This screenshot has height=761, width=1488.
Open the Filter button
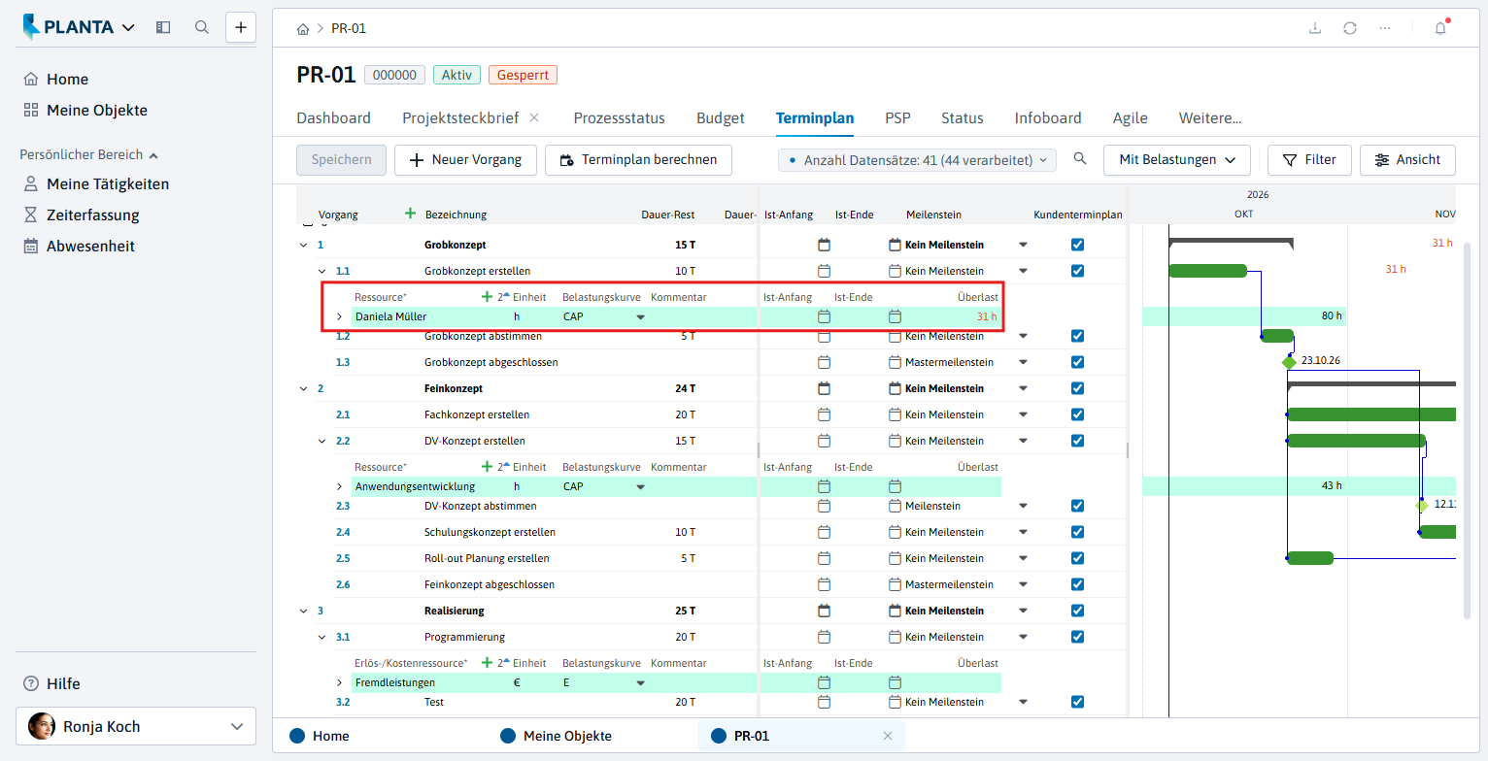[x=1309, y=160]
